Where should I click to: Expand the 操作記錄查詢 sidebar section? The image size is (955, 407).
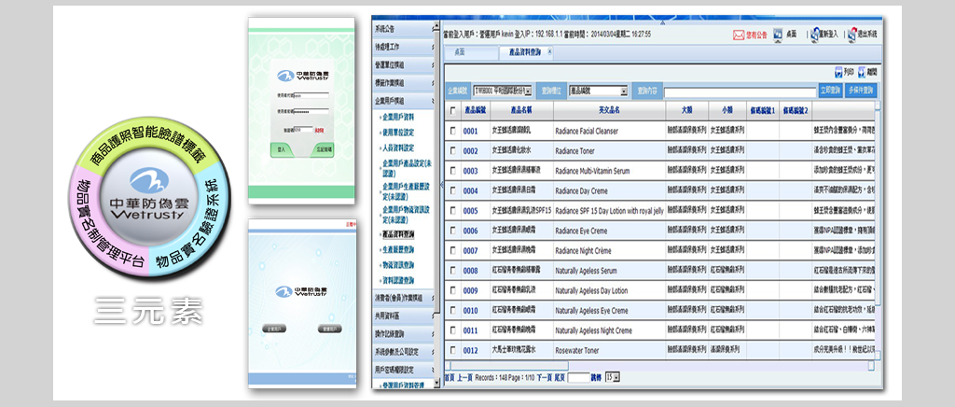403,334
